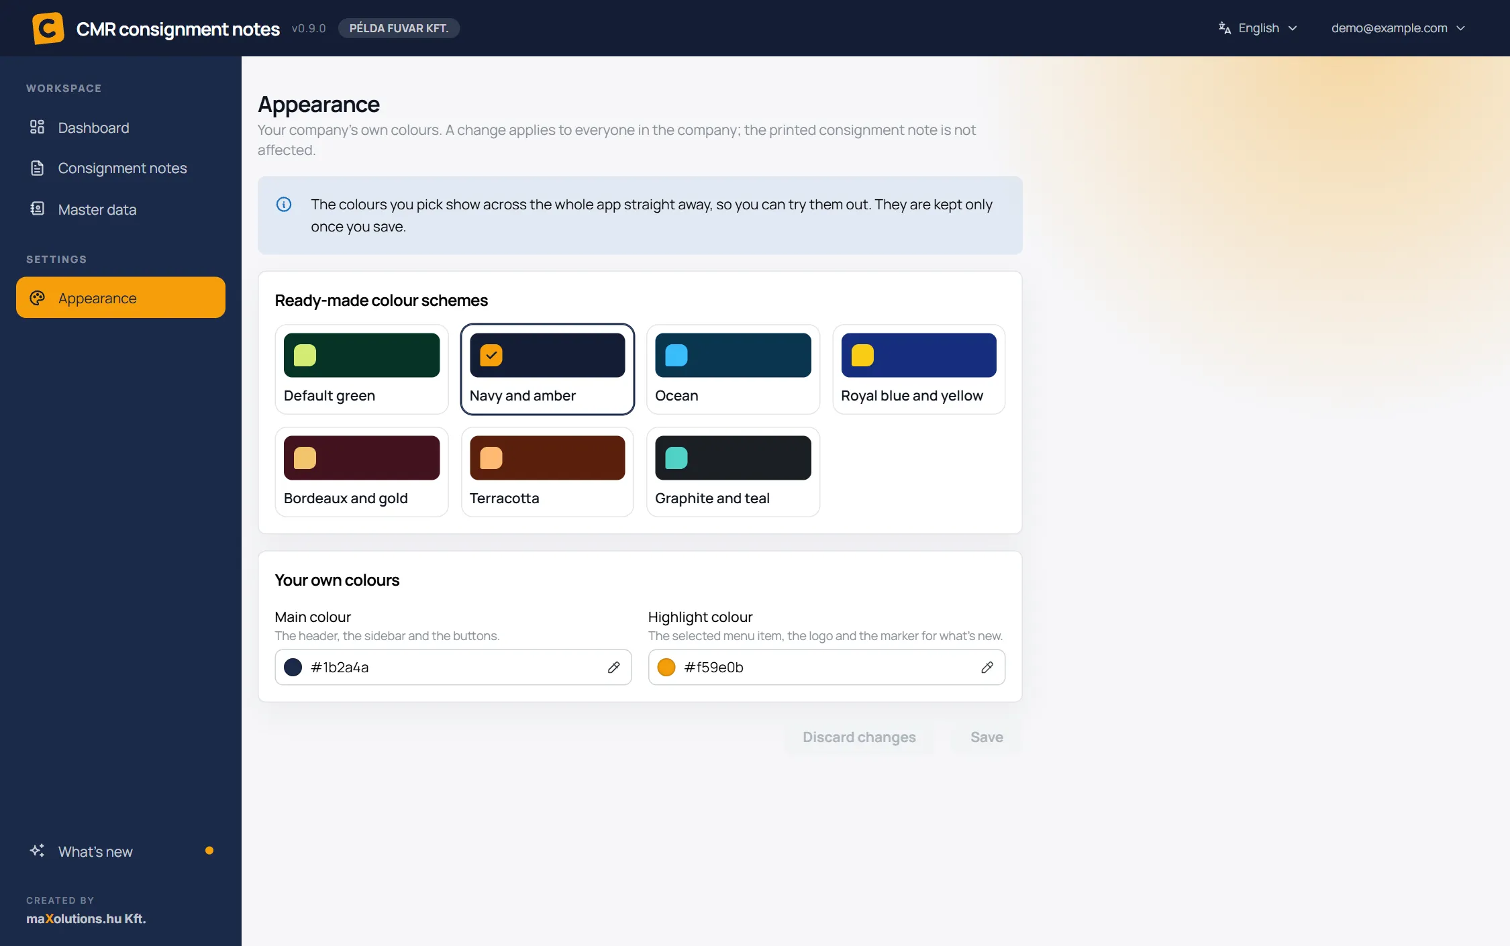Open the eyedropper for Main colour
This screenshot has height=946, width=1510.
click(x=613, y=667)
